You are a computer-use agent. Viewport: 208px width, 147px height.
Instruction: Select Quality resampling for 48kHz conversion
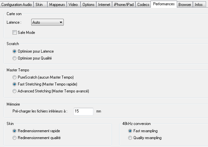[x=130, y=138]
